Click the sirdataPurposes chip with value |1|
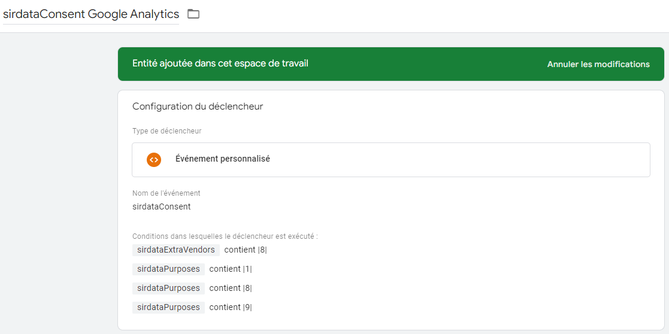This screenshot has height=334, width=669. 168,269
